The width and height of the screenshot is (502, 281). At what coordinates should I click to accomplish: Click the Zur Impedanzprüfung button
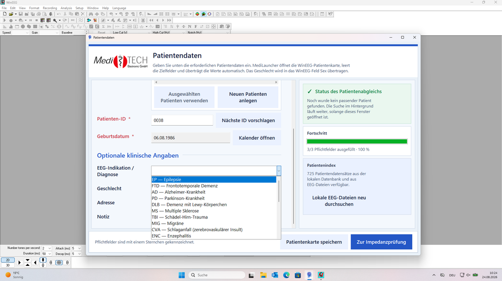[381, 242]
